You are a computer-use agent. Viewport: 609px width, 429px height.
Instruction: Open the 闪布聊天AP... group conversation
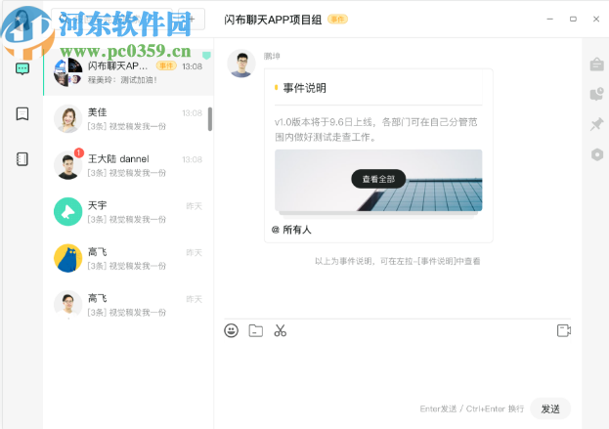pos(129,72)
